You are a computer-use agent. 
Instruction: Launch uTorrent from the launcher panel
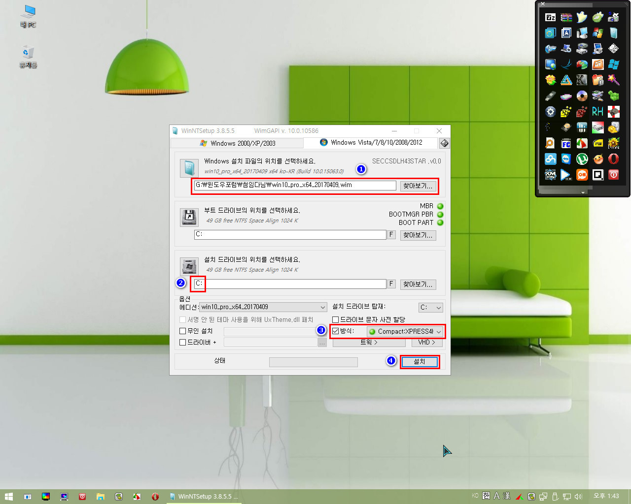[582, 159]
